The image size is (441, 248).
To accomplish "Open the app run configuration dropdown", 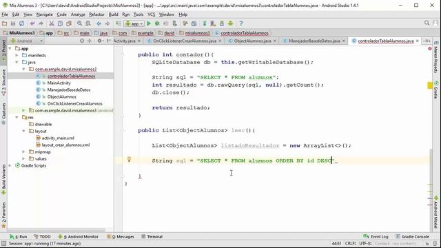I will 134,23.
